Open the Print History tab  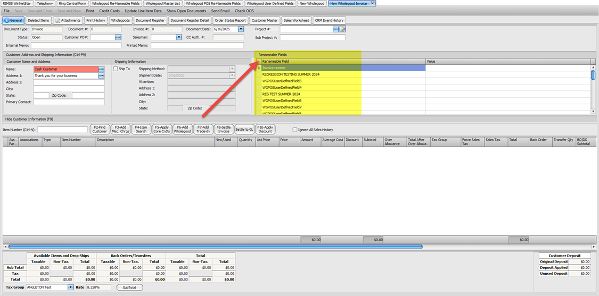95,20
